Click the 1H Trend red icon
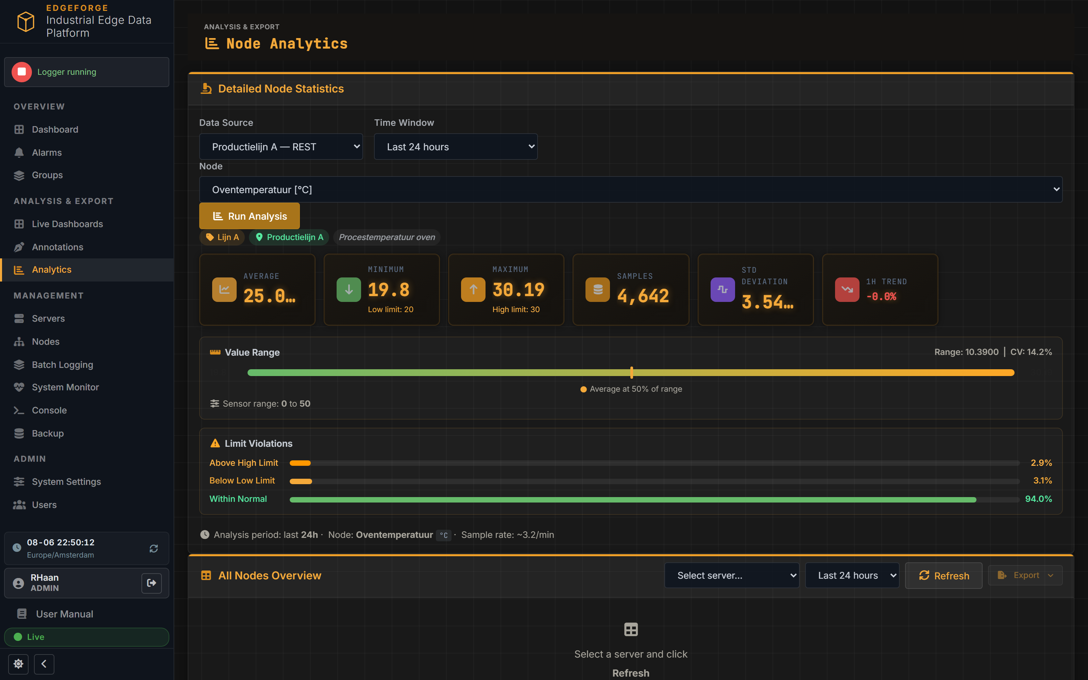The width and height of the screenshot is (1088, 680). (847, 290)
